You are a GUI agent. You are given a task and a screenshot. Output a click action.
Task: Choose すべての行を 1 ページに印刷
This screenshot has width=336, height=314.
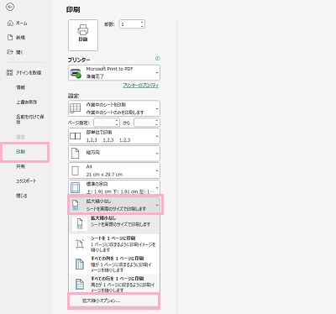114,284
